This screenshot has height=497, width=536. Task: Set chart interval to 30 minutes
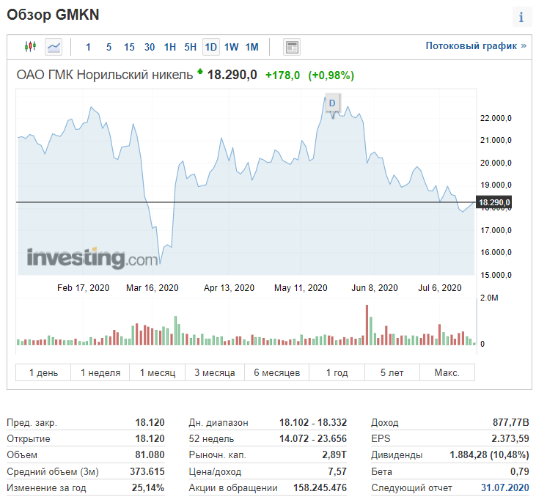(150, 47)
